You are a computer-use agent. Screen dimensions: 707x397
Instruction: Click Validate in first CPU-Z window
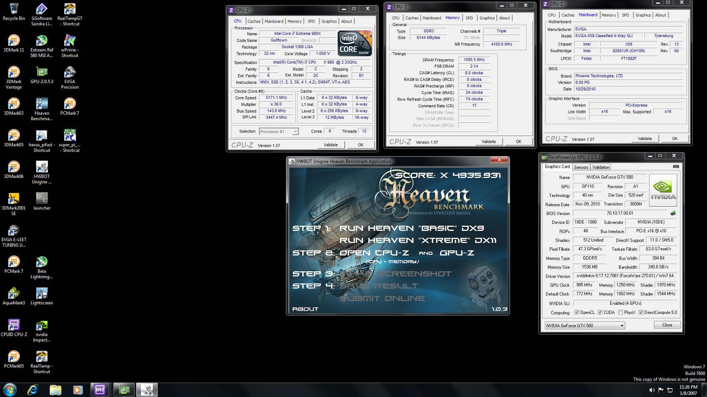331,145
